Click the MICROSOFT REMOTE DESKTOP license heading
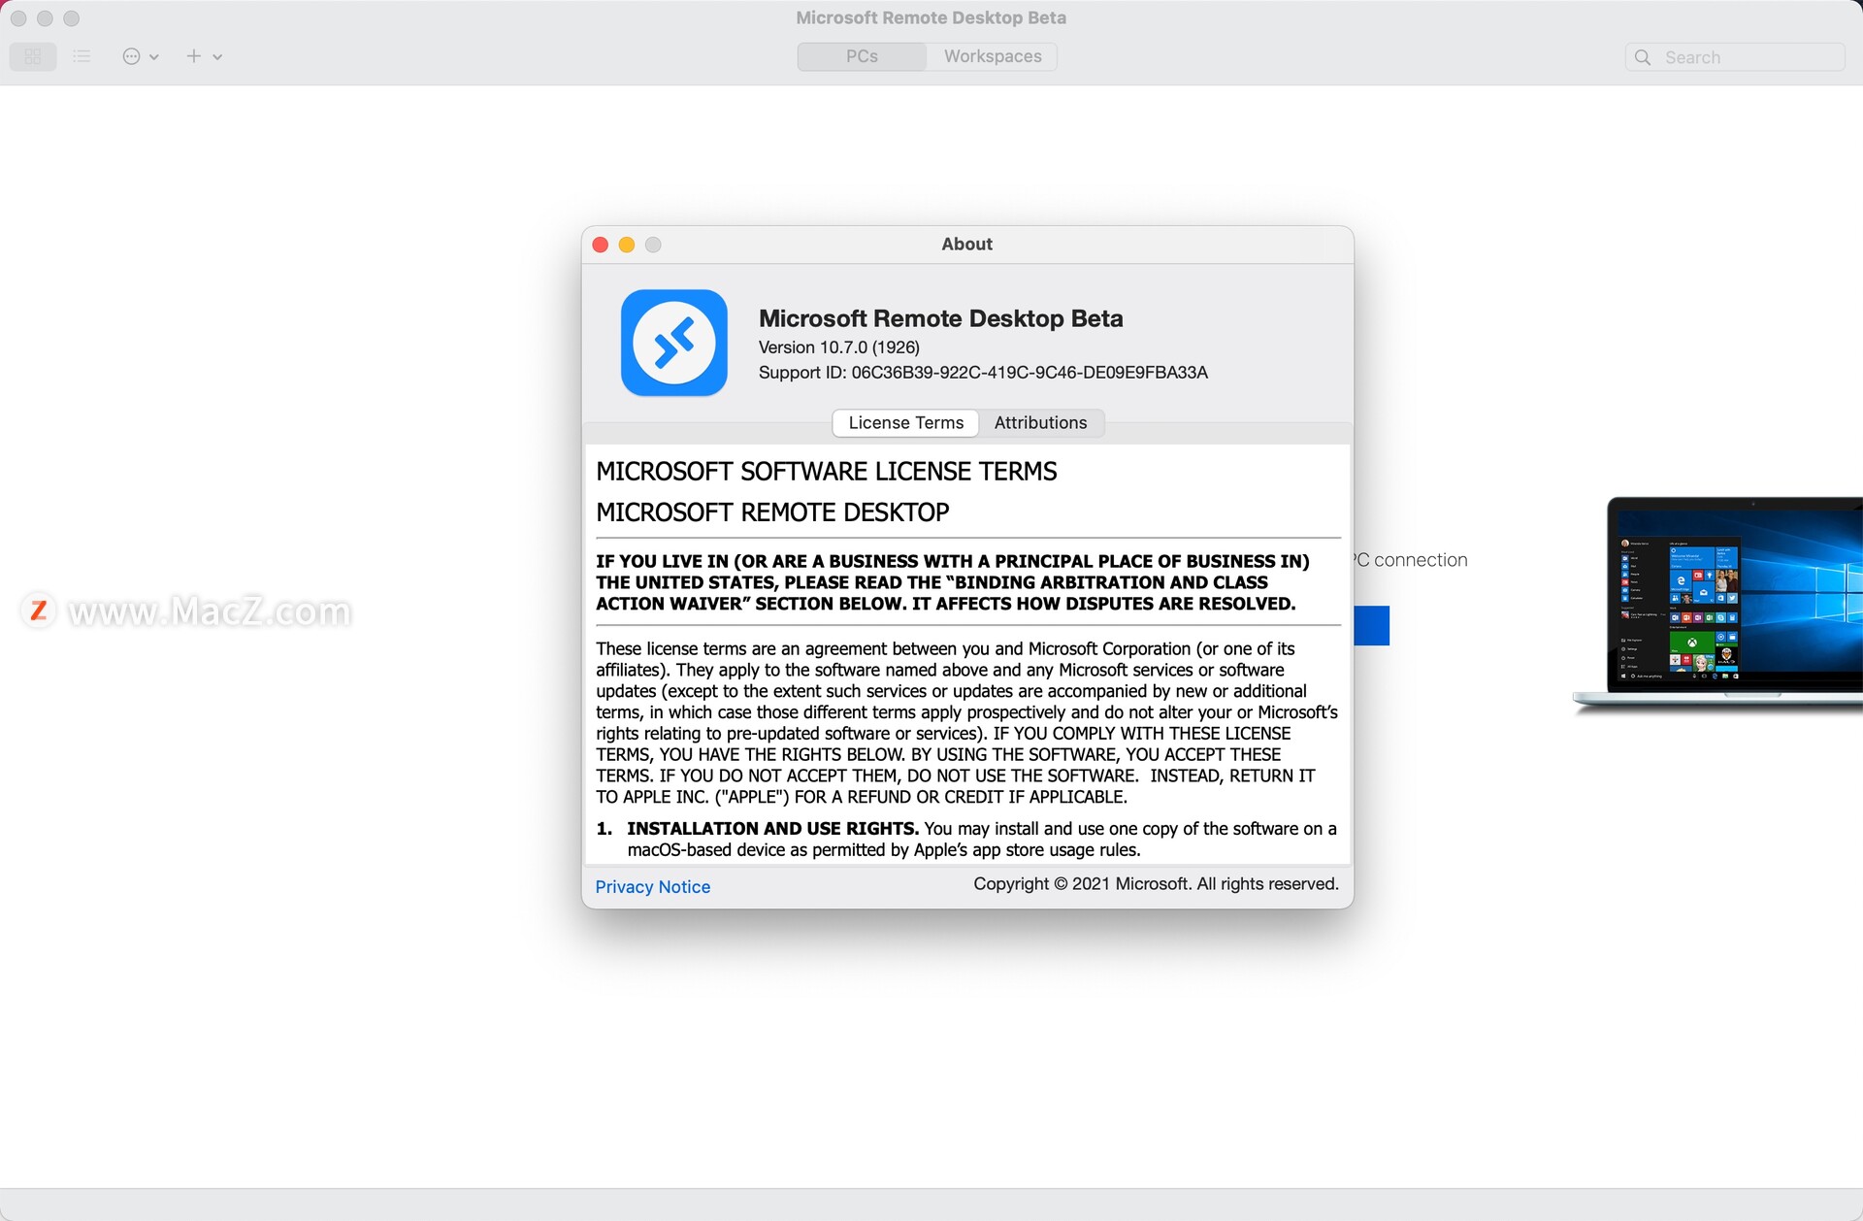This screenshot has width=1863, height=1221. pyautogui.click(x=772, y=512)
